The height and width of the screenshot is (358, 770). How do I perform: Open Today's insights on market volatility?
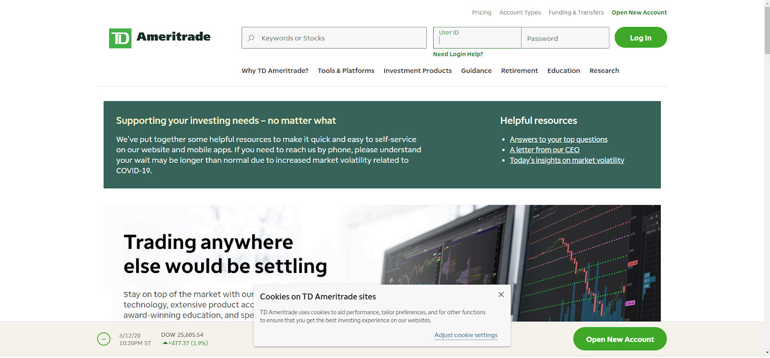(x=567, y=160)
